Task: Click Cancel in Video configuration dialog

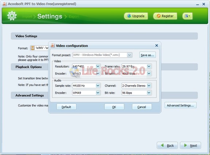Action: coord(142,107)
